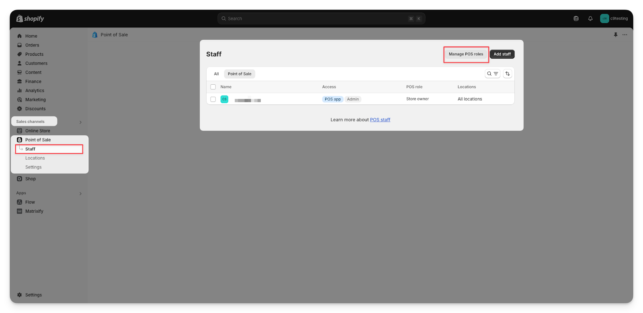Expand the Sales channels chevron

click(80, 122)
